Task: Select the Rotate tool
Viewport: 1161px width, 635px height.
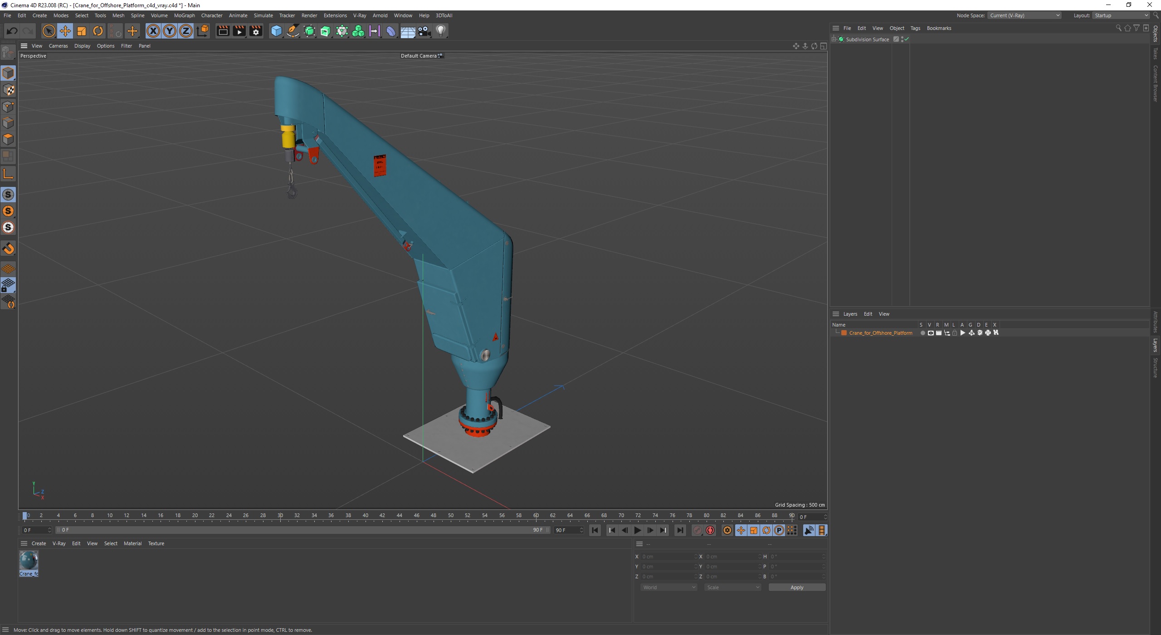Action: click(98, 31)
